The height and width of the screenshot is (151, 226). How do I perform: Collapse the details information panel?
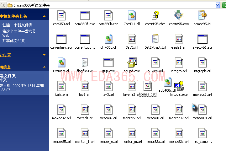(45, 67)
